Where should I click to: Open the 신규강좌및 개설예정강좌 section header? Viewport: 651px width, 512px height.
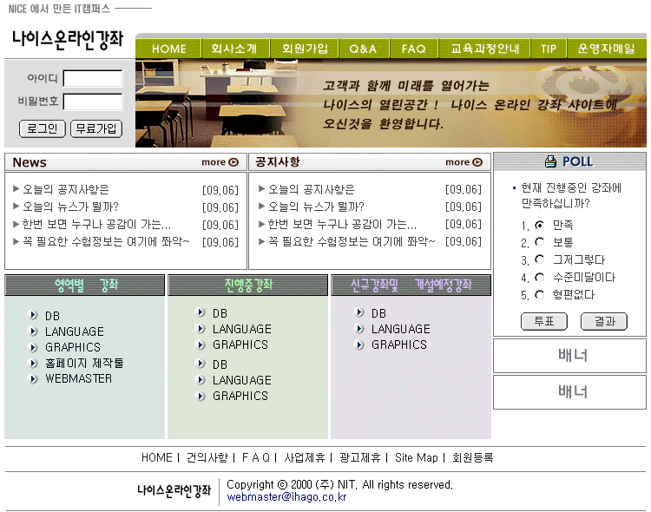[411, 285]
